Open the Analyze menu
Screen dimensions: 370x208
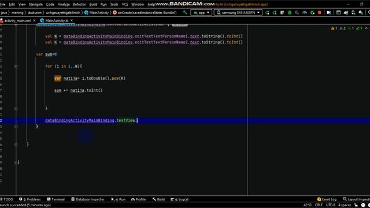pos(64,4)
